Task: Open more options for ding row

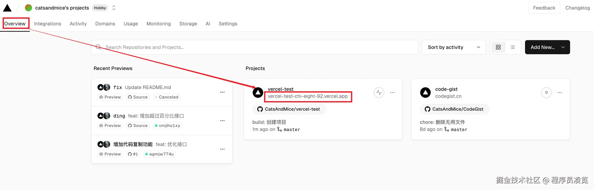Action: pos(222,121)
